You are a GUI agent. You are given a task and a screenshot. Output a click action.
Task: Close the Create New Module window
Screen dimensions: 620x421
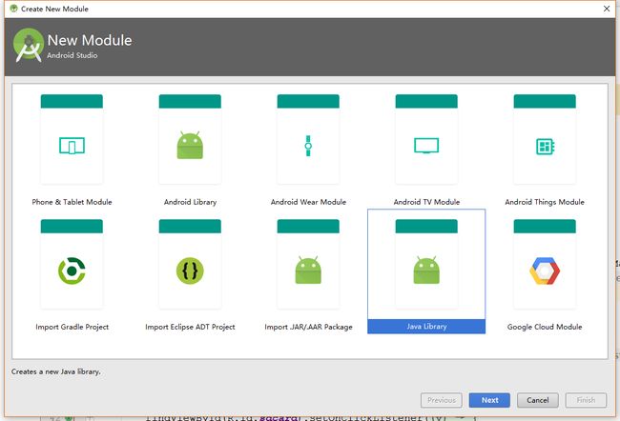[607, 9]
